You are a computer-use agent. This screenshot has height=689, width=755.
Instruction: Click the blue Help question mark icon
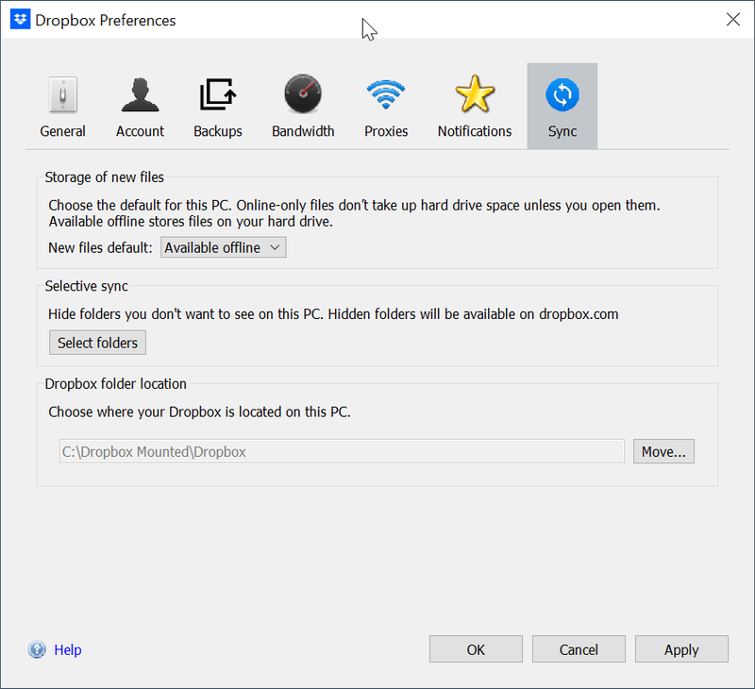tap(38, 649)
